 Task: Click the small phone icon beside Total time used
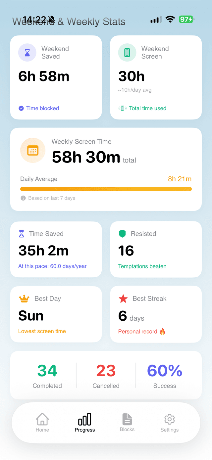[x=122, y=108]
